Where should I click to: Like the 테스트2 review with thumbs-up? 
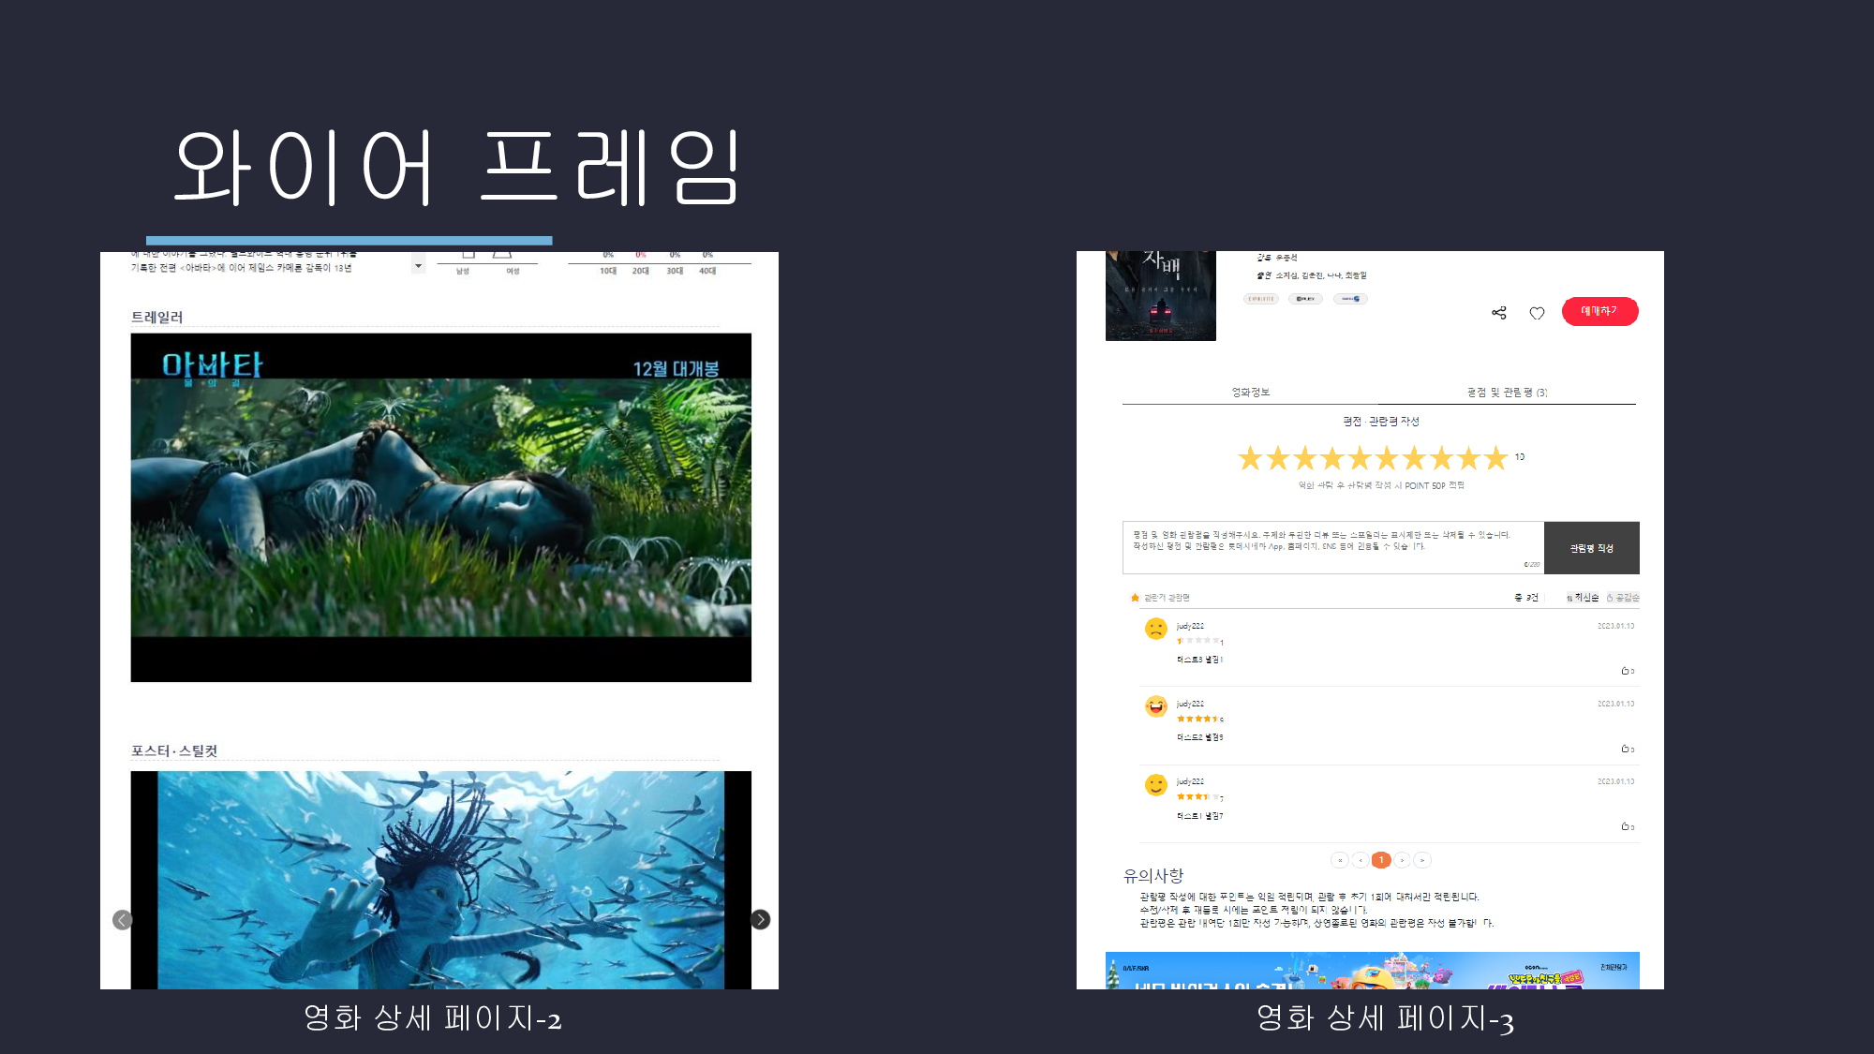(1627, 749)
